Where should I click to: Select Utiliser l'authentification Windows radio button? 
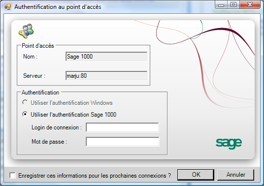tap(25, 102)
